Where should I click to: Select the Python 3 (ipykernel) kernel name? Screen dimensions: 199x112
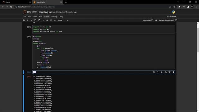(167, 20)
